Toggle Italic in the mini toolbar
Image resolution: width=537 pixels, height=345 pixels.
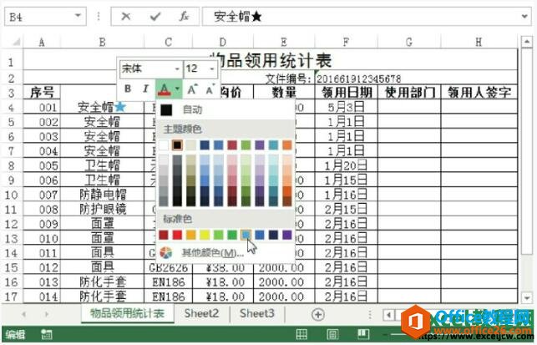coord(145,89)
